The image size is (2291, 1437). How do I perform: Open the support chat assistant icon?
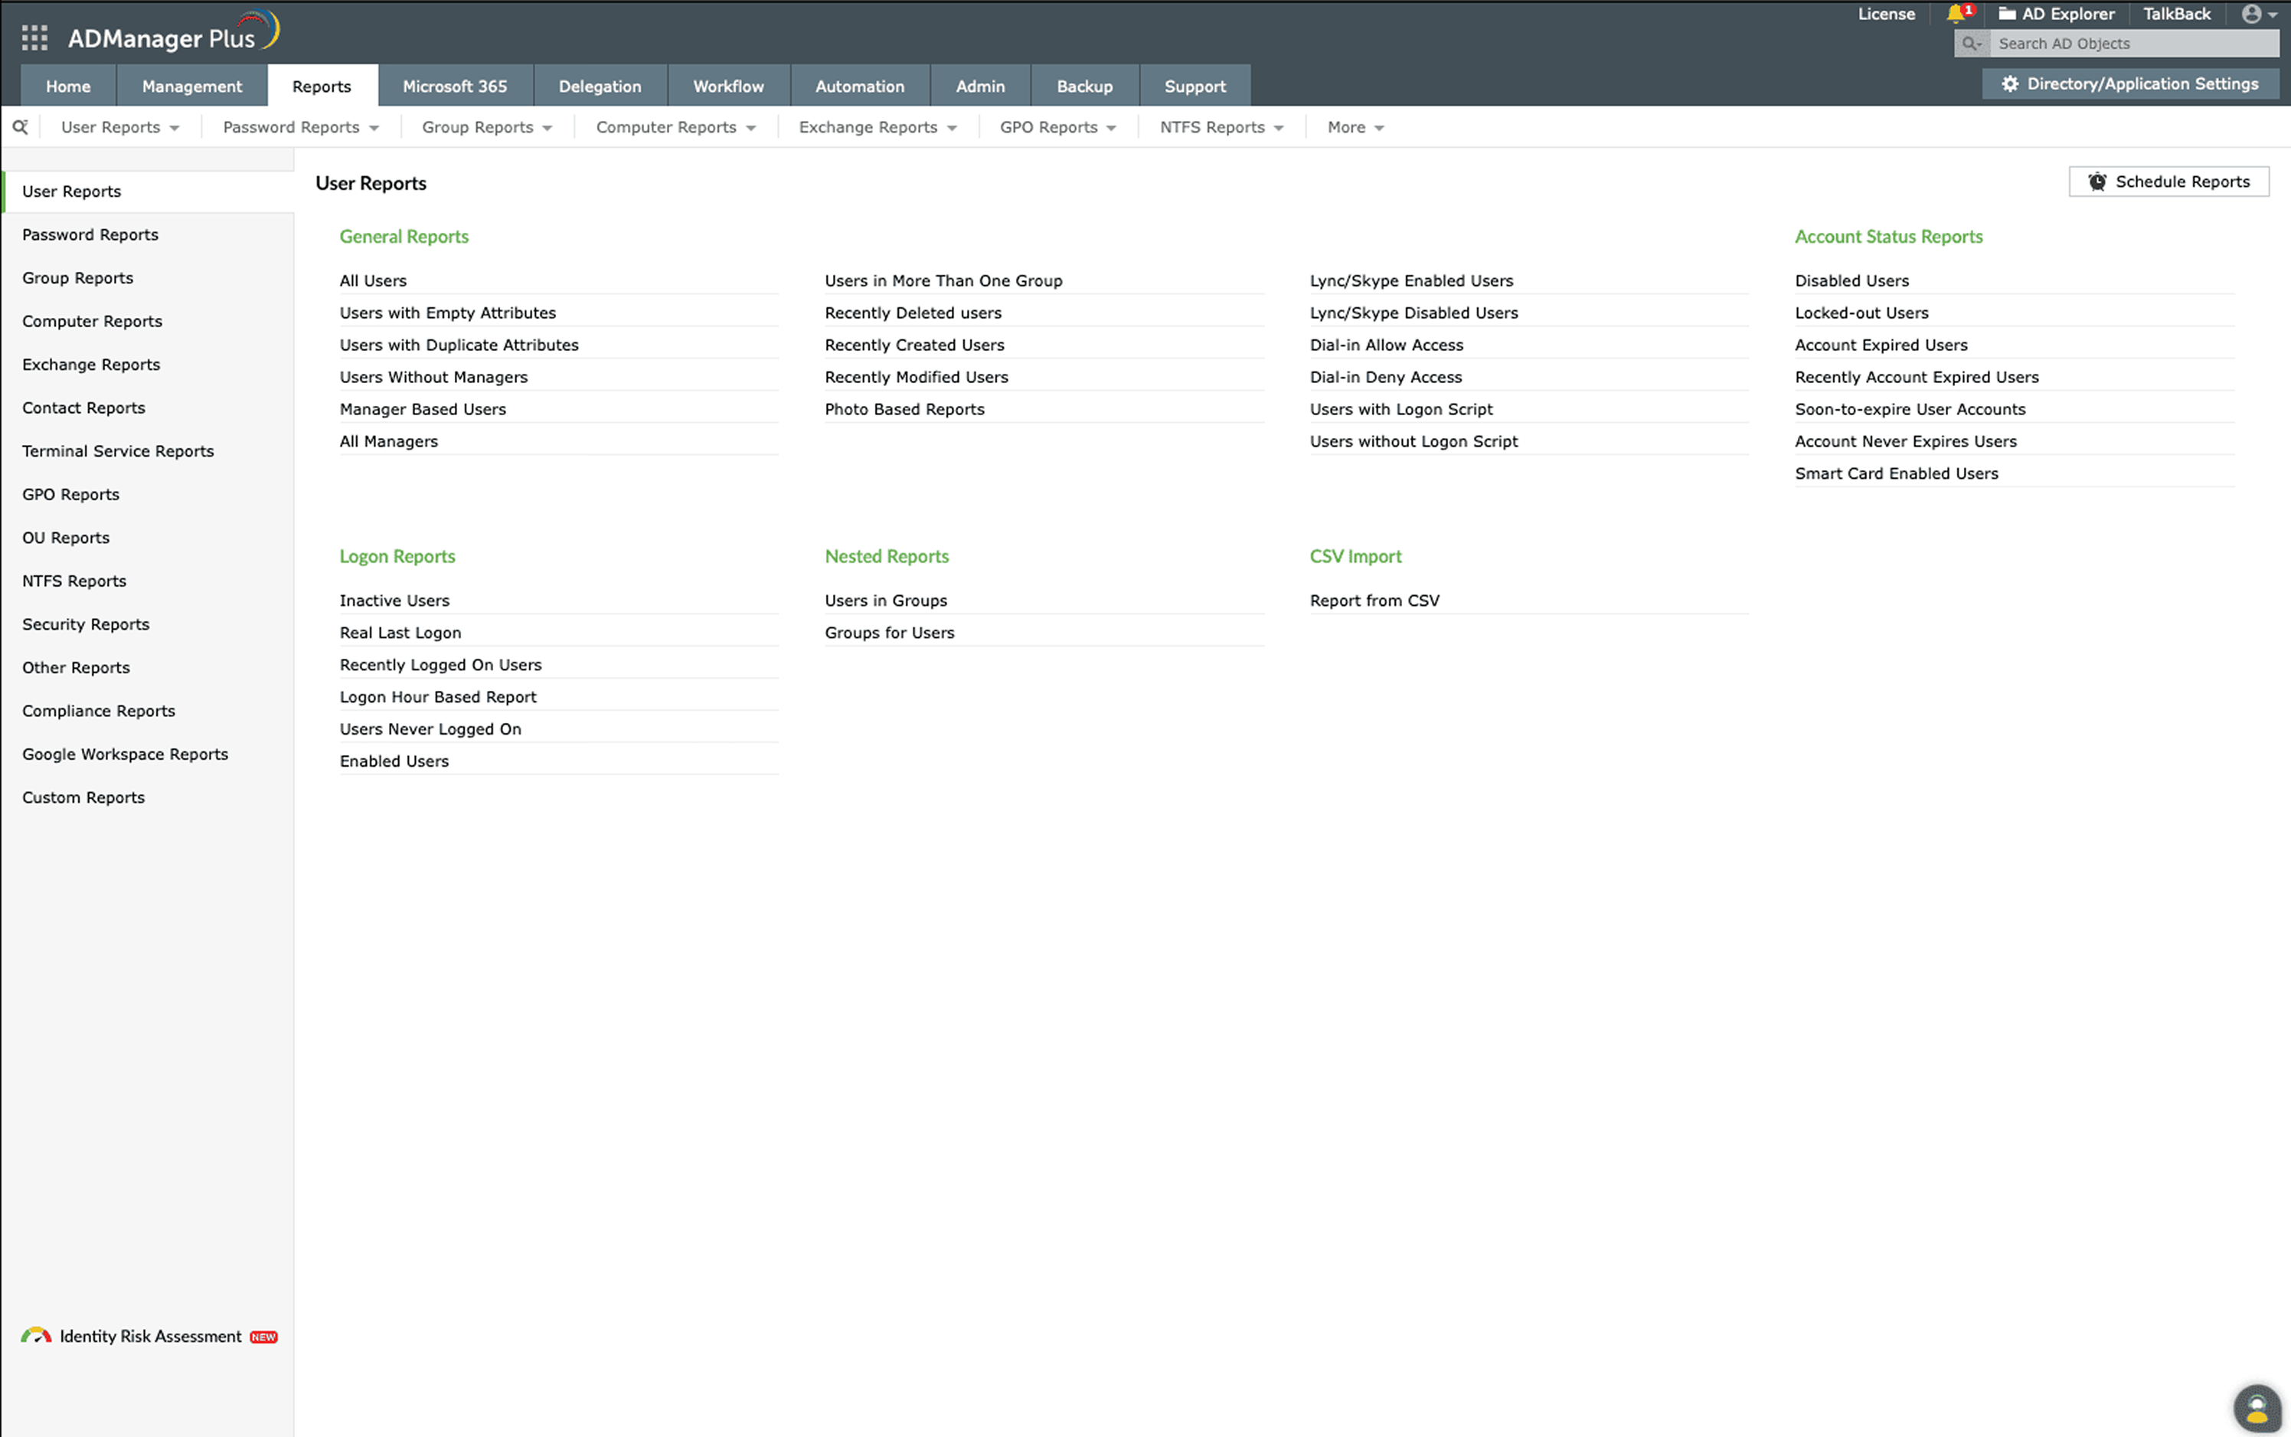pyautogui.click(x=2257, y=1408)
